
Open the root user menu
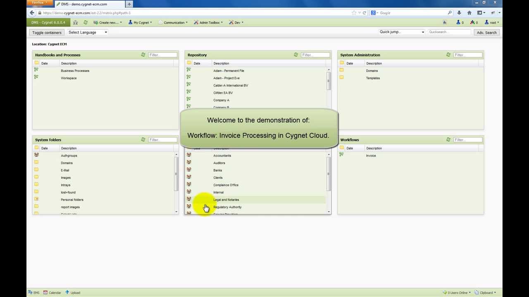click(x=492, y=22)
